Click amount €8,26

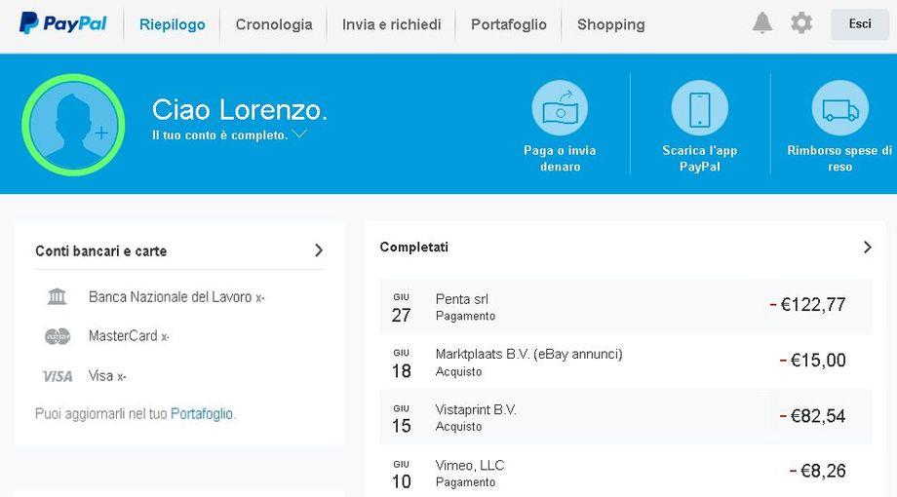coord(818,471)
